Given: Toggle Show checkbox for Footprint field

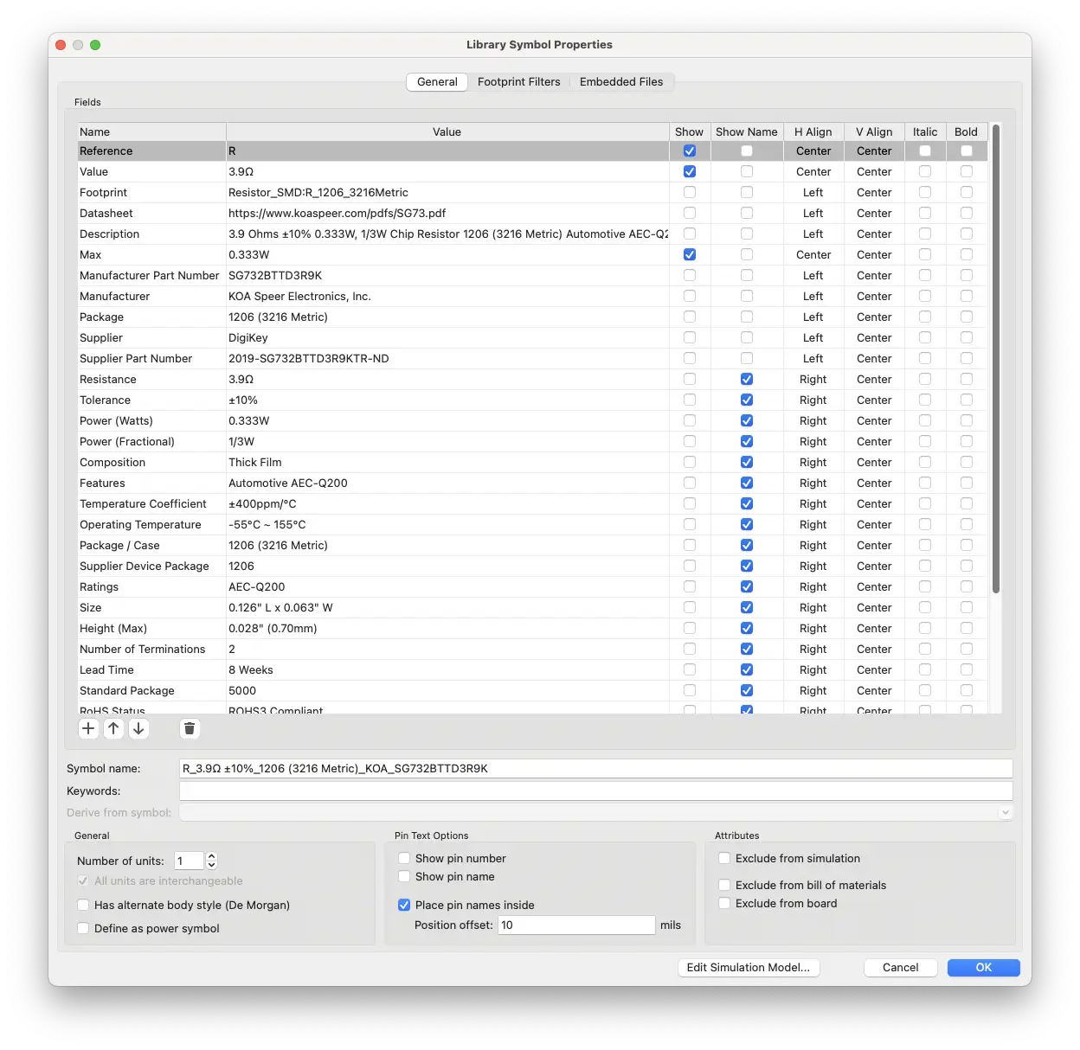Looking at the screenshot, I should pyautogui.click(x=690, y=192).
